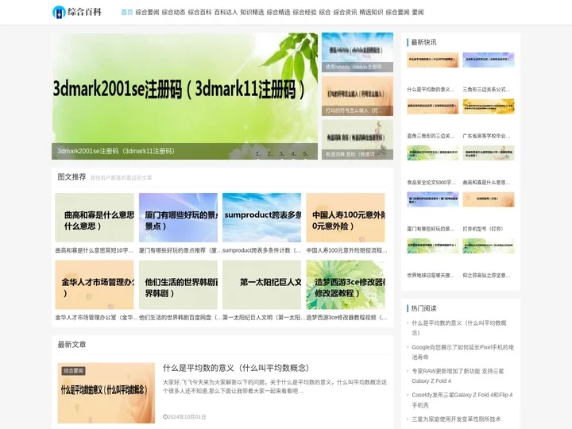Viewport: 572px width, 429px height.
Task: Click the clock icon beside 2024年10月01日
Action: [x=165, y=417]
